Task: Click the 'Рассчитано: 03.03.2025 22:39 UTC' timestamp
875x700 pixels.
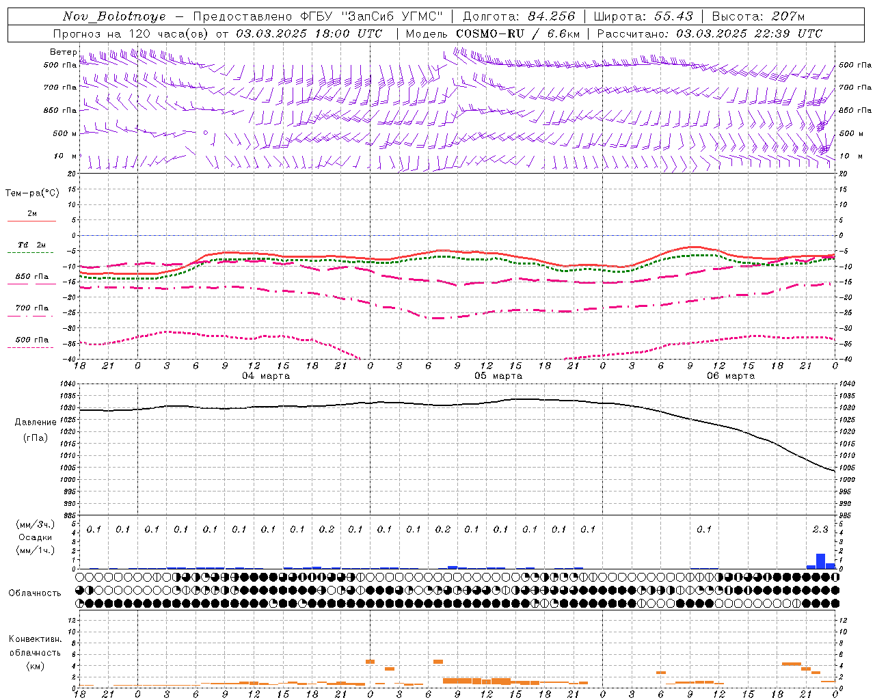Action: [710, 33]
